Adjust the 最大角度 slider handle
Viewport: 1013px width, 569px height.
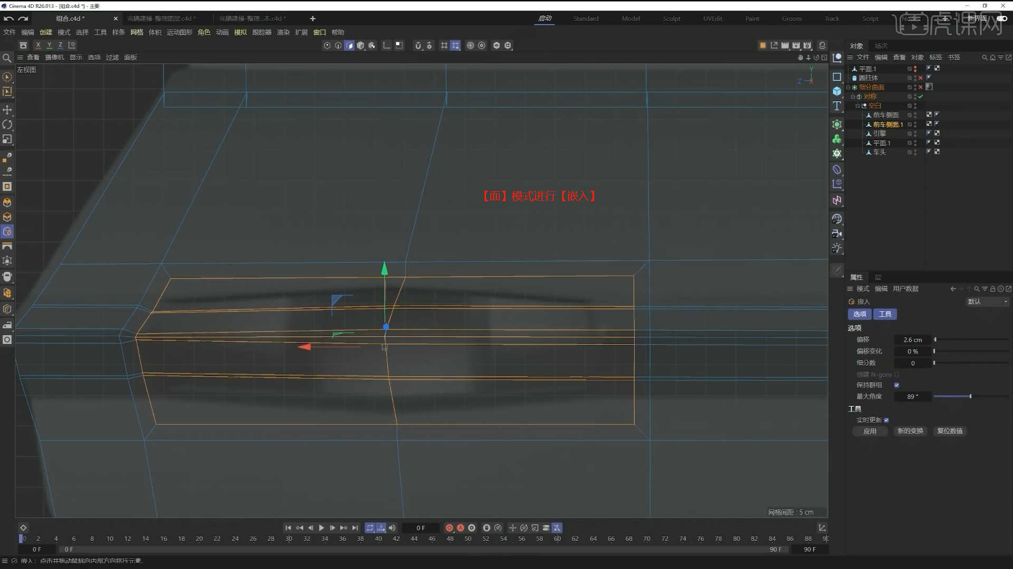(x=970, y=396)
